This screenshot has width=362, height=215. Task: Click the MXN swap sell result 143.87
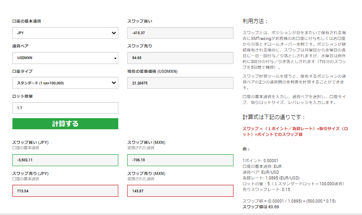180,191
